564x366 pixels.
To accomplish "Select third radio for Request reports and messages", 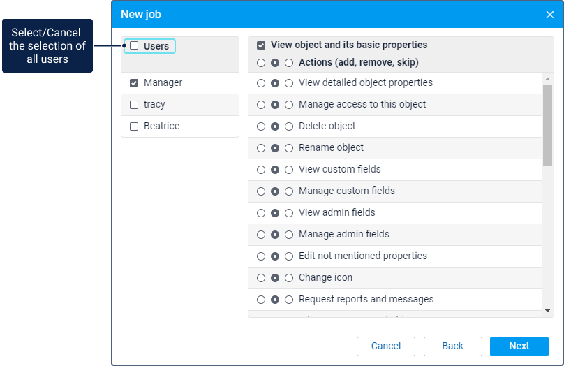I will pos(289,300).
